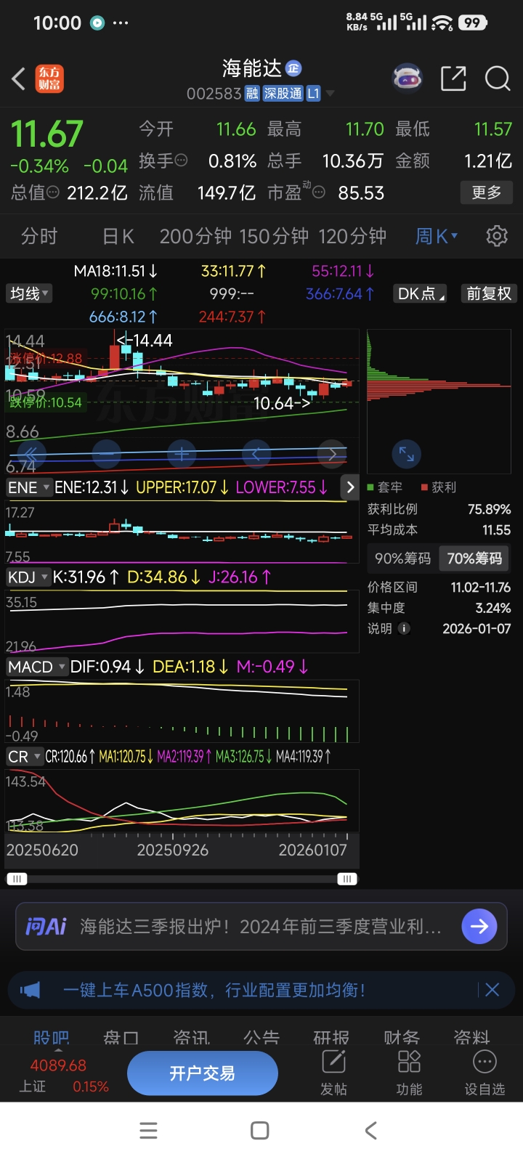Open A500指数 promotion banner text
The width and height of the screenshot is (523, 1162).
pyautogui.click(x=214, y=990)
